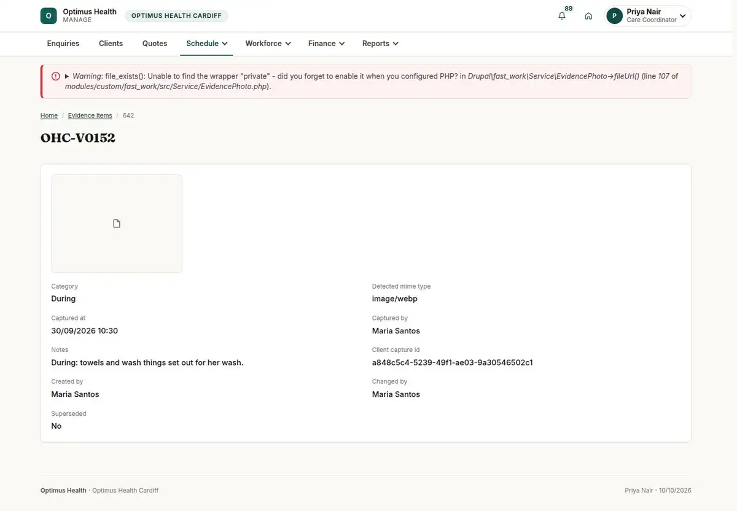This screenshot has width=737, height=511.
Task: Select the OHC-V0152 page heading
Action: [78, 138]
